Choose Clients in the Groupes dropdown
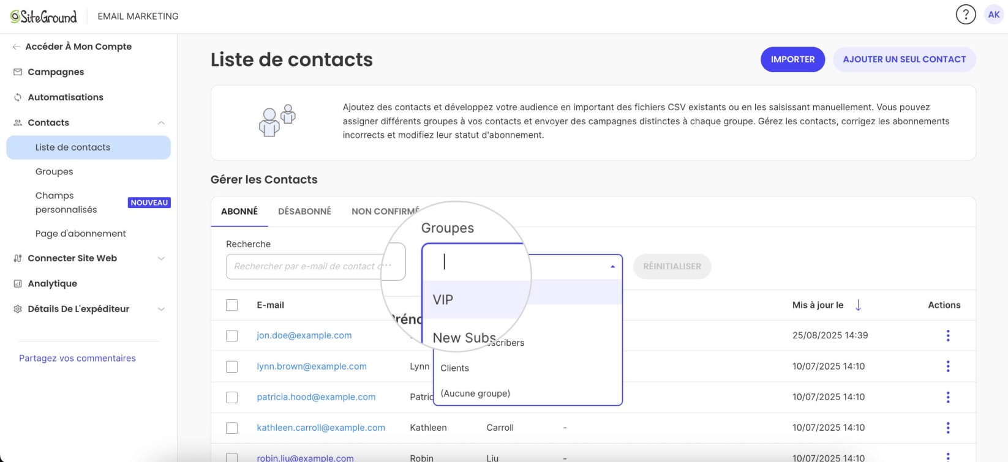Image resolution: width=1008 pixels, height=462 pixels. [x=528, y=368]
